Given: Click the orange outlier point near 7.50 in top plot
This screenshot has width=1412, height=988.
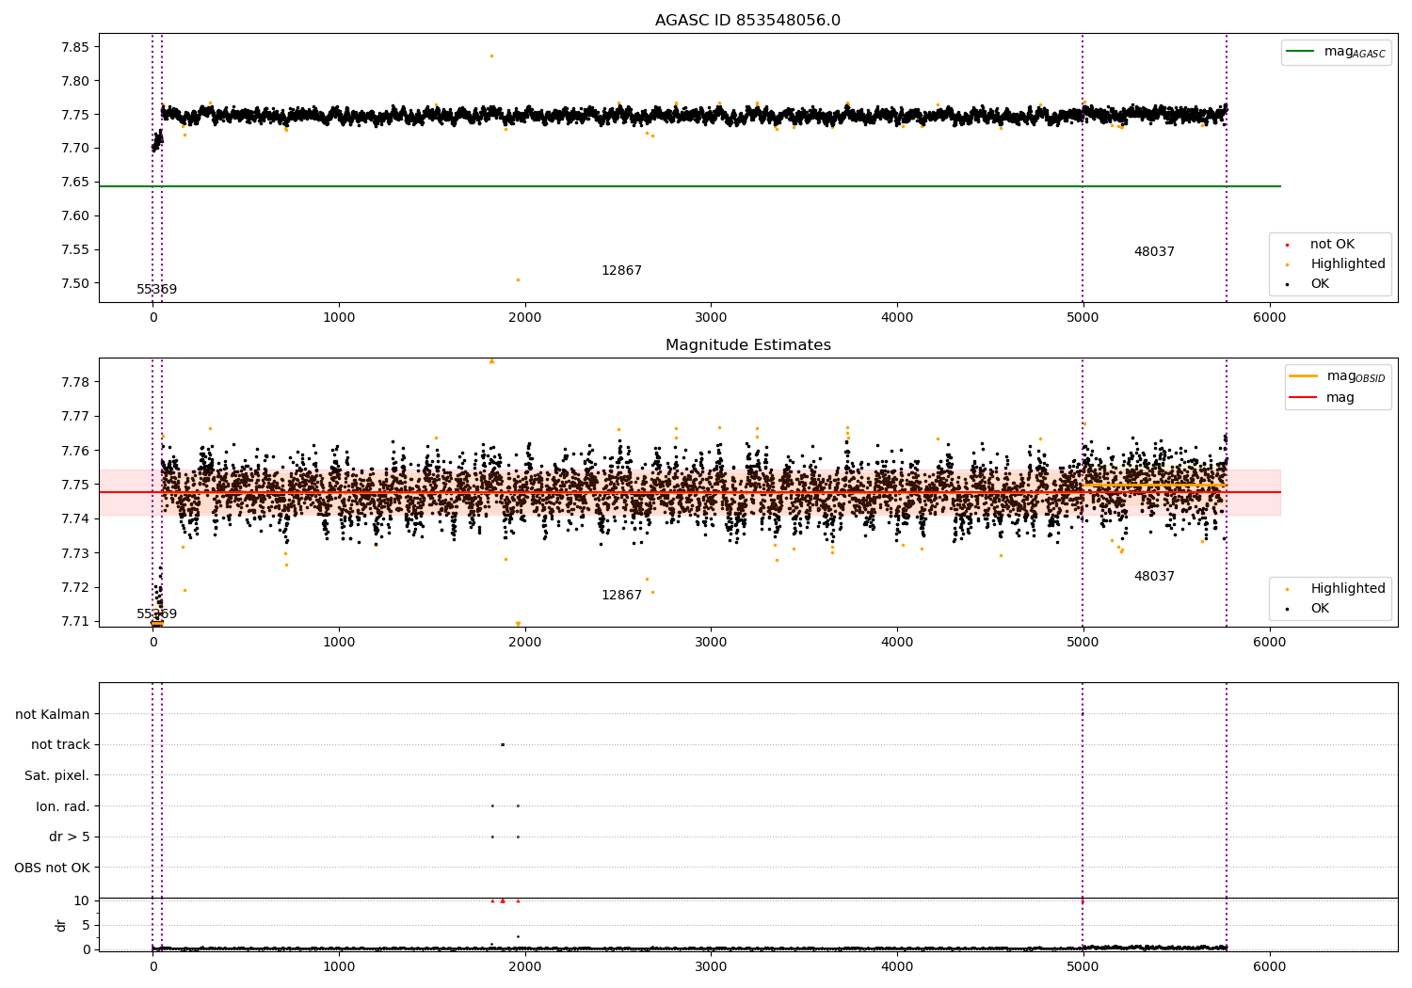Looking at the screenshot, I should pos(518,279).
